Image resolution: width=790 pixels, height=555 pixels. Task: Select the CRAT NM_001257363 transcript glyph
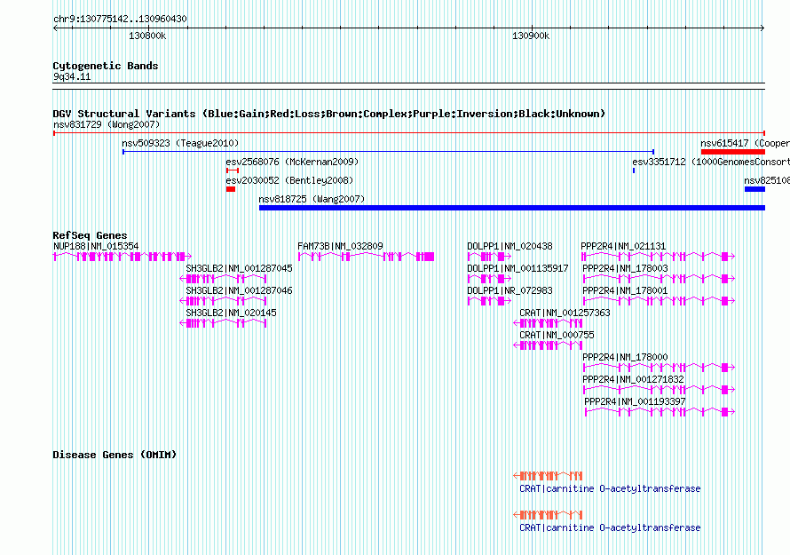click(548, 323)
